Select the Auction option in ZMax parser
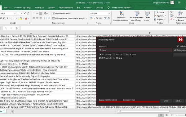The width and height of the screenshot is (186, 117). tap(114, 54)
